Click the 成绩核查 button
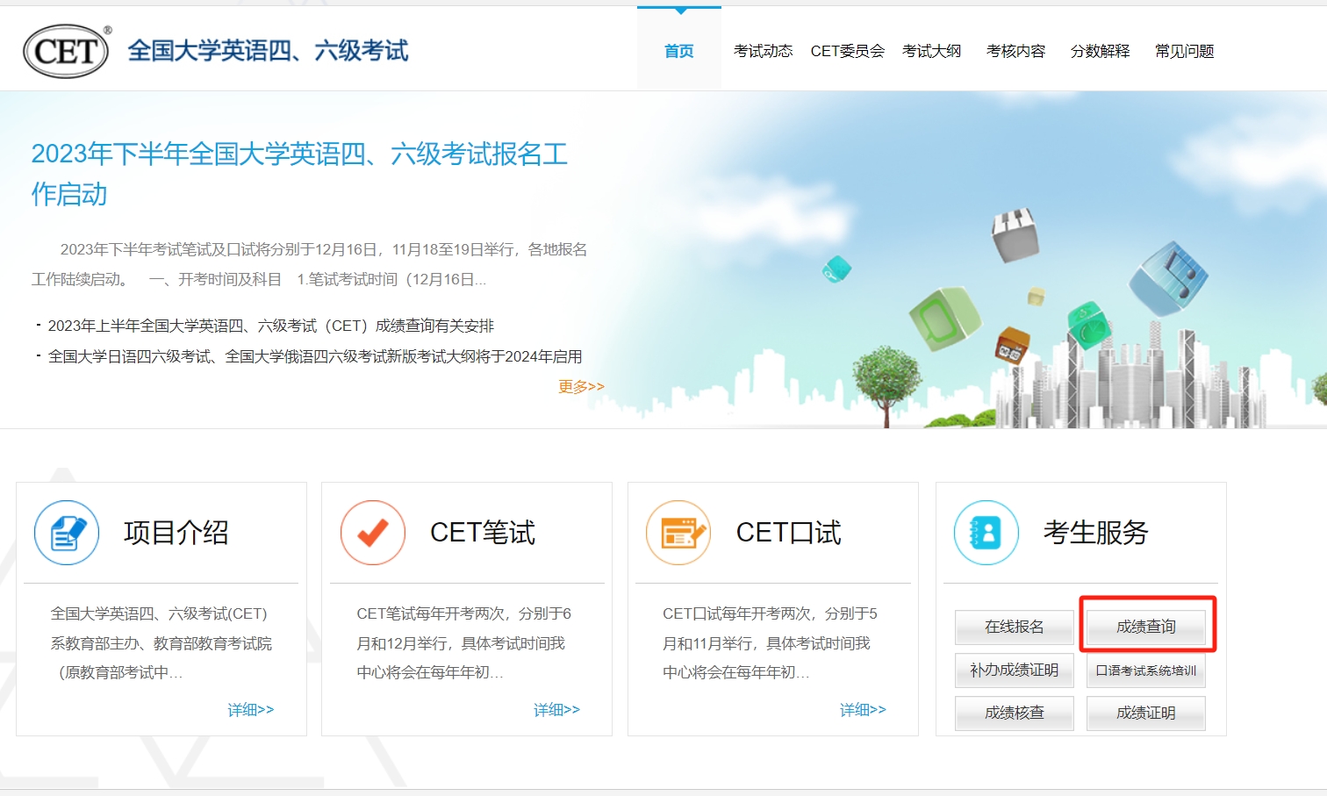 click(1014, 713)
